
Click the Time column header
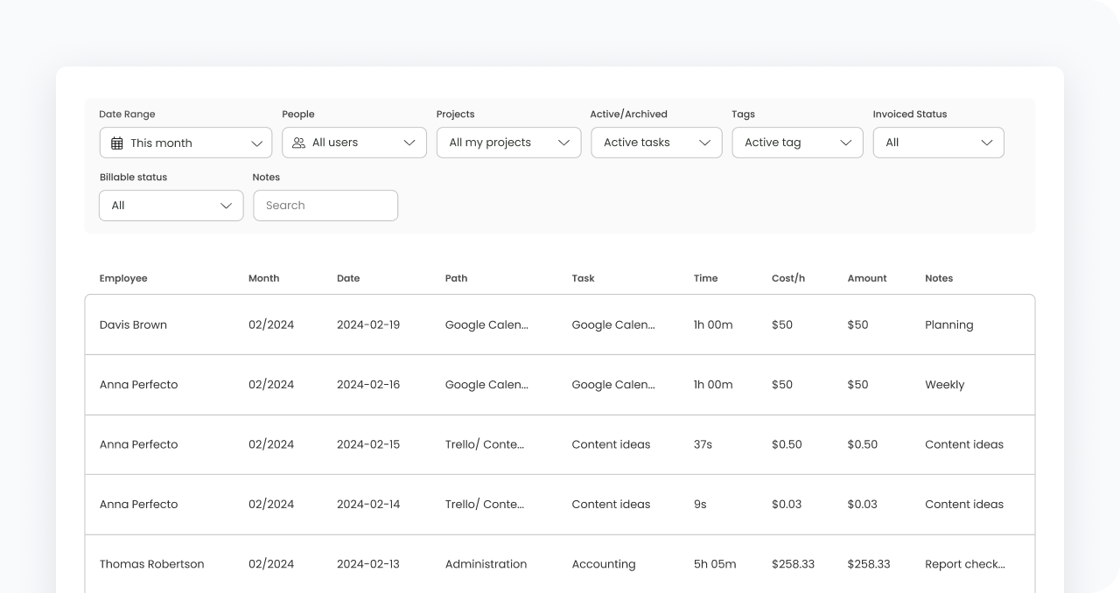click(706, 278)
